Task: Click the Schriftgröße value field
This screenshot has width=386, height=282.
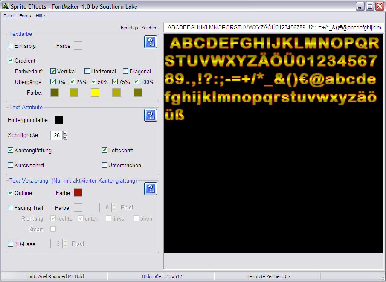Action: [57, 135]
